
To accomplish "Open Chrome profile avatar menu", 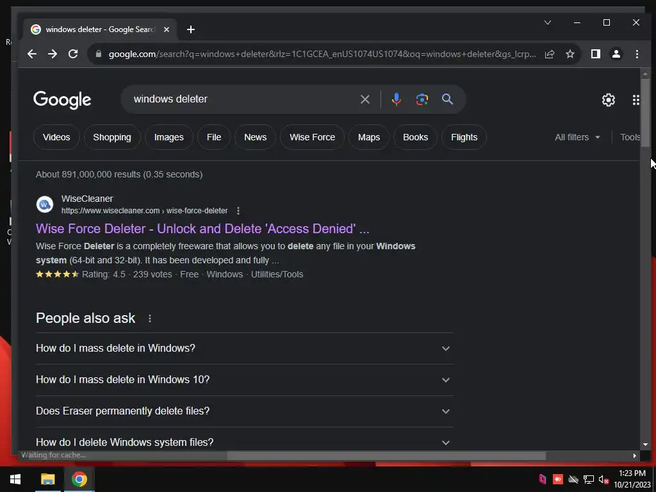I will 616,54.
